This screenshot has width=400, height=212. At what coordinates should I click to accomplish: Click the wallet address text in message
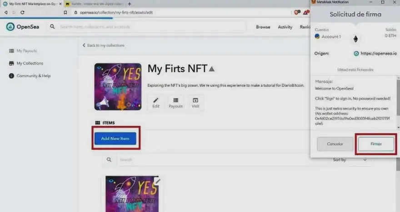352,121
